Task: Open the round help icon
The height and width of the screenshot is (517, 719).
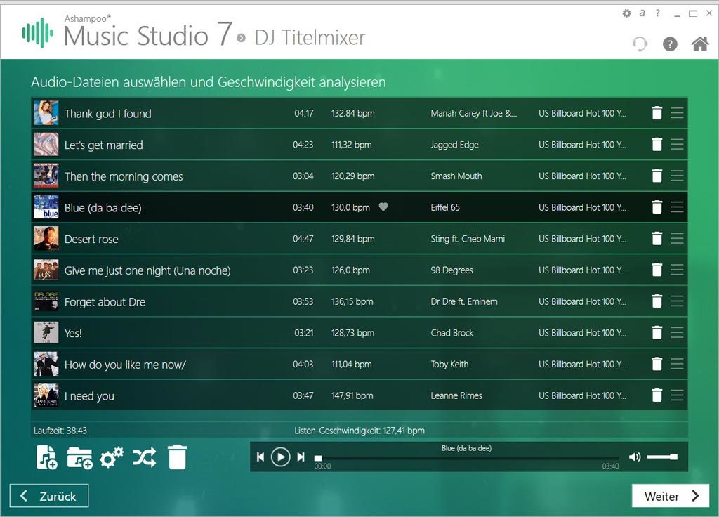Action: tap(670, 44)
